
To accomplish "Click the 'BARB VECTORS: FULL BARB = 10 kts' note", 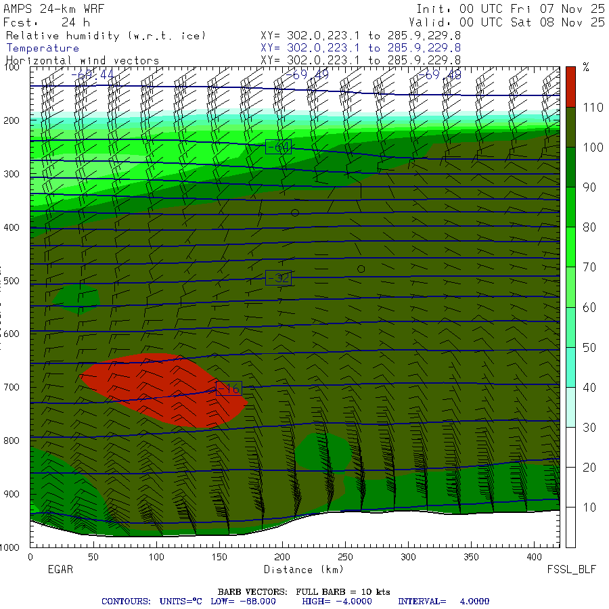I will pos(304,591).
